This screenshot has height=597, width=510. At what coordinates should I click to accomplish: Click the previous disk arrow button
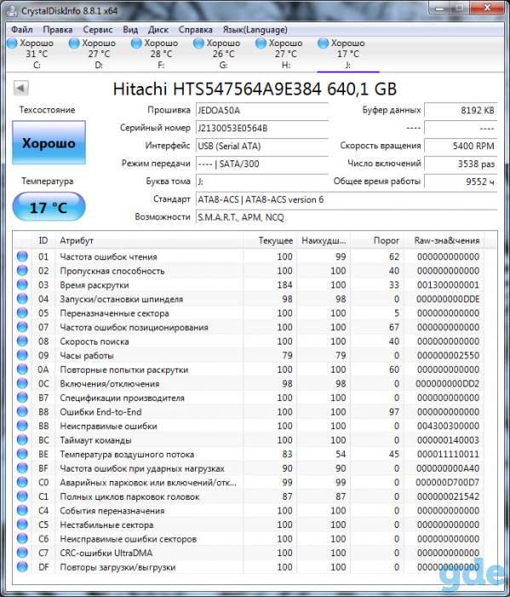[21, 89]
